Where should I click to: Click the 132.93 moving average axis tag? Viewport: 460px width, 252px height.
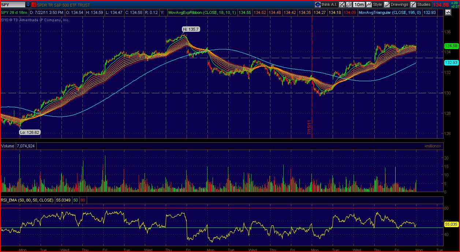point(451,63)
